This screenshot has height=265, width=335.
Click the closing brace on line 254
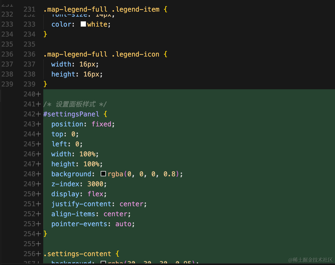tap(45, 234)
